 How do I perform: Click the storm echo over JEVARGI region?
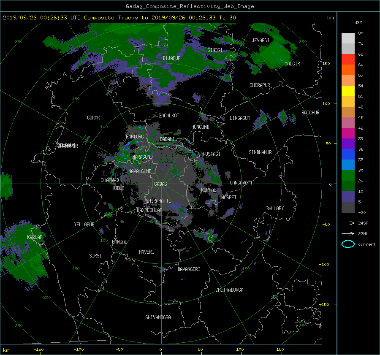(x=275, y=53)
